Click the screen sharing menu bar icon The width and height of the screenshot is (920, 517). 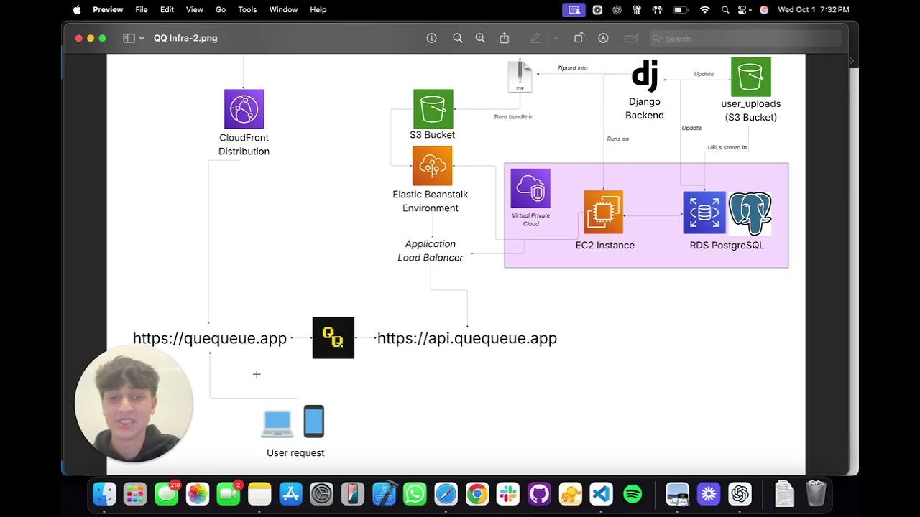574,9
